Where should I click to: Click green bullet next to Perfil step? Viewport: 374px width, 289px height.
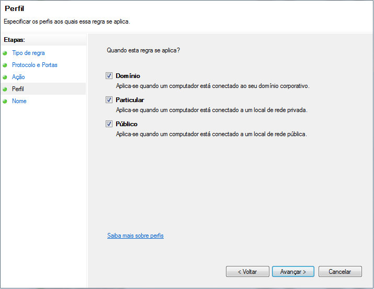point(5,90)
